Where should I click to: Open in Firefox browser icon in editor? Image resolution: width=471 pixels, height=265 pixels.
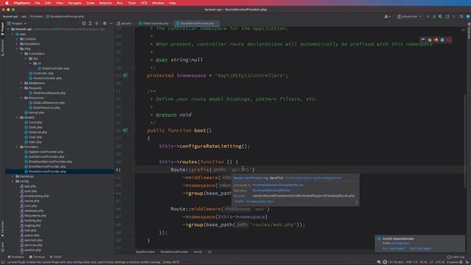[x=436, y=40]
